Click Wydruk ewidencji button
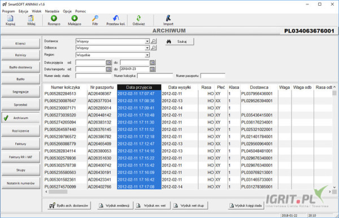Screen dimensions: 339x218 click(x=115, y=206)
